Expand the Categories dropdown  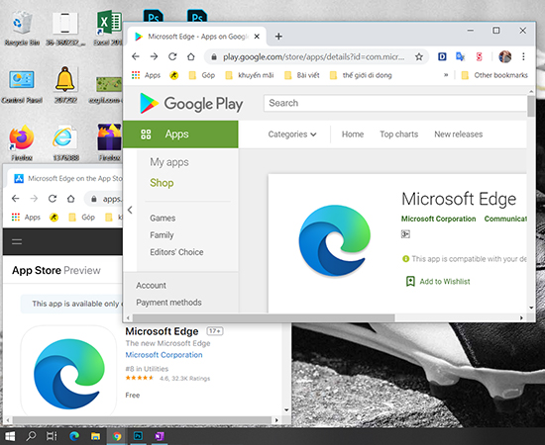pyautogui.click(x=292, y=134)
